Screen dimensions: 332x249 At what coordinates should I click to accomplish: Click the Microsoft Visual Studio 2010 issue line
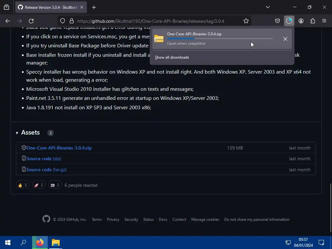(x=110, y=89)
